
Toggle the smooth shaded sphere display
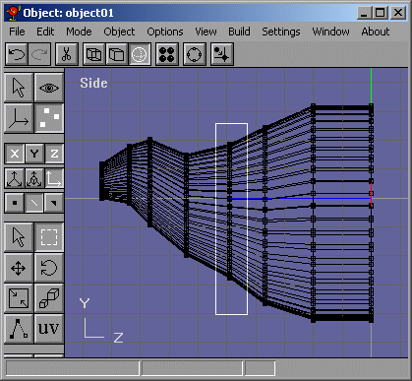click(x=140, y=54)
